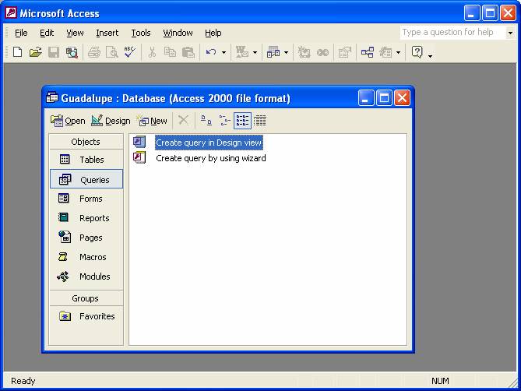Click the database icon in the Guadalupe title bar
The height and width of the screenshot is (391, 521).
52,97
